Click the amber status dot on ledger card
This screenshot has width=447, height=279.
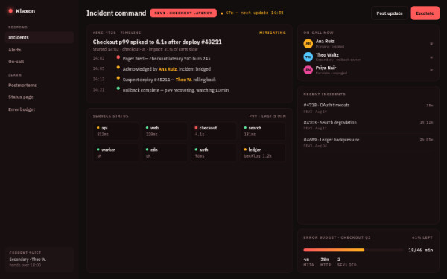pyautogui.click(x=245, y=150)
